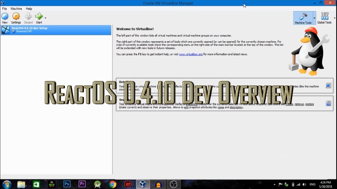Click the VirtualBox title bar app icon
This screenshot has height=189, width=337.
coord(2,3)
